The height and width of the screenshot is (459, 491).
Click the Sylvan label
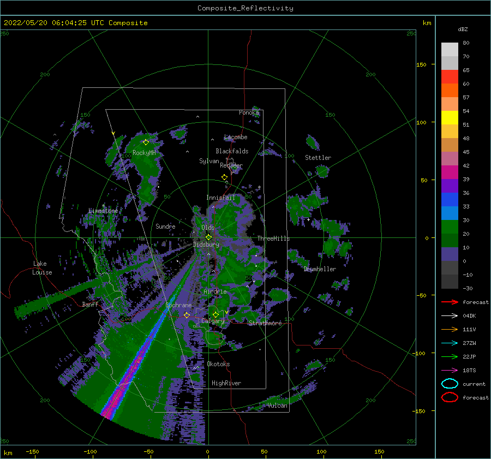(x=209, y=161)
